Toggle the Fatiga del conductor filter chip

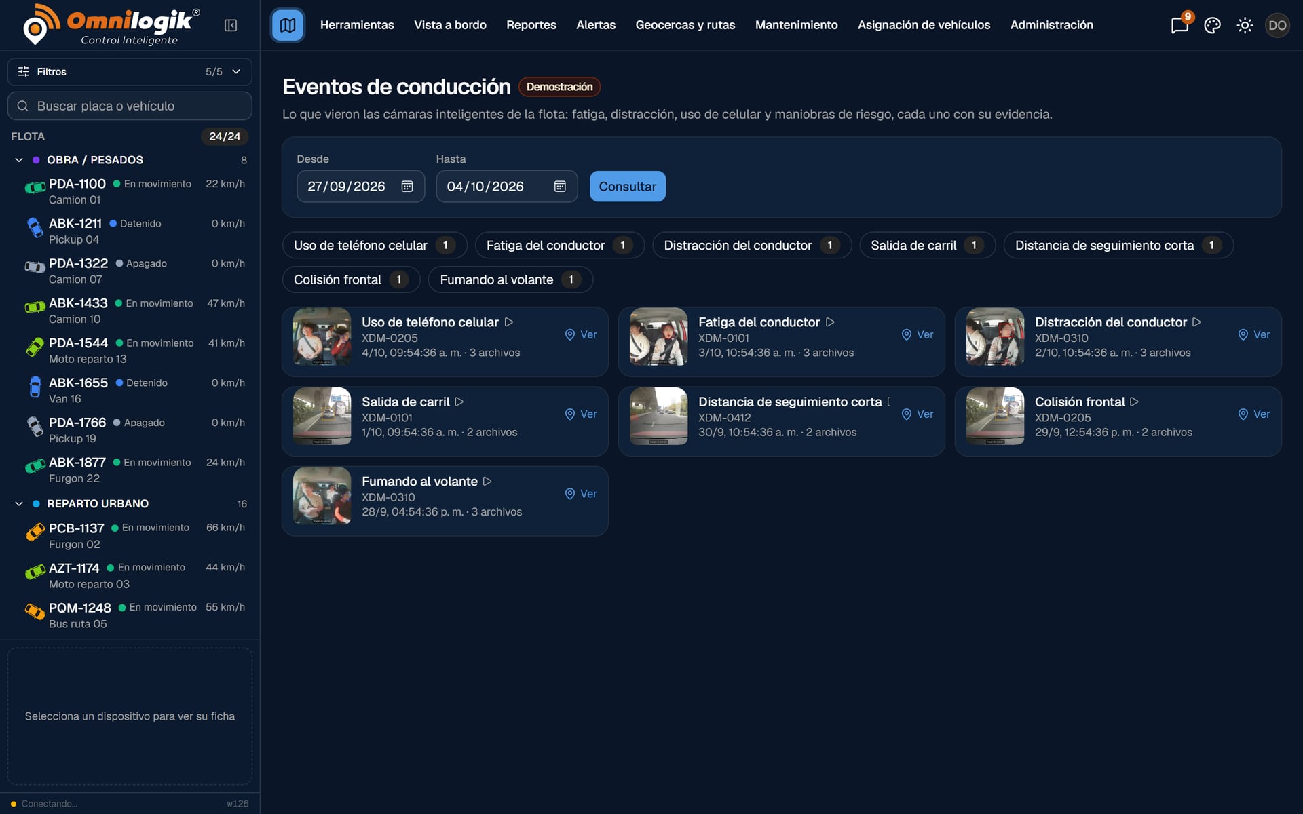pos(560,245)
